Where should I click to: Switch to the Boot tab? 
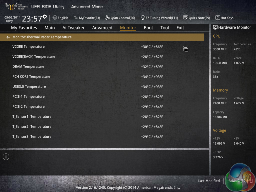(148, 28)
